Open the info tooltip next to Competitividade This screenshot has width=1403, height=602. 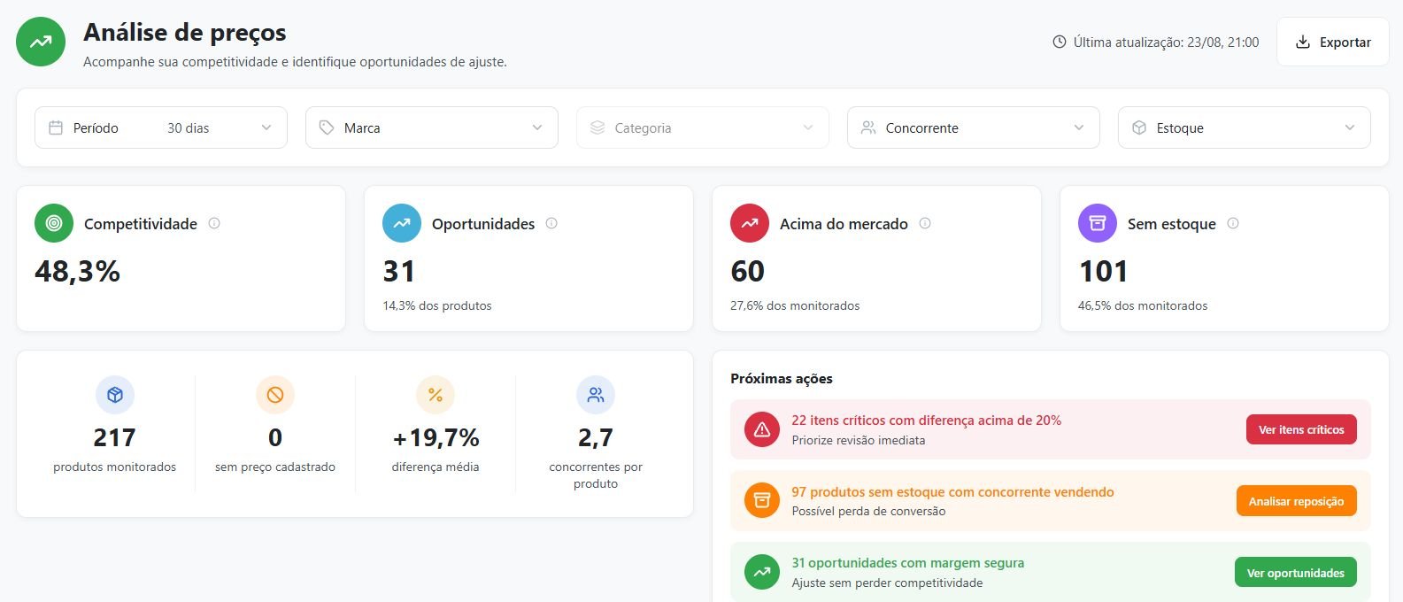(214, 223)
